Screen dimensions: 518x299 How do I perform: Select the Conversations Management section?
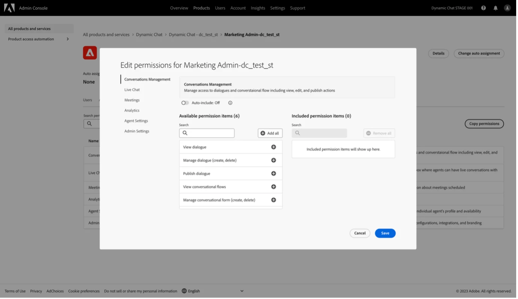tap(148, 80)
